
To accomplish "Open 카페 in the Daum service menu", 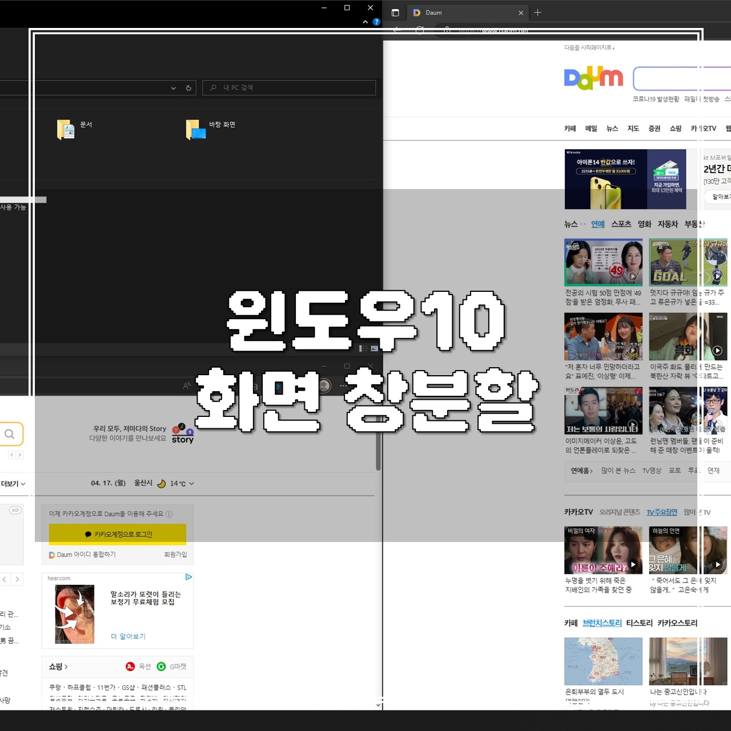I will [x=570, y=128].
